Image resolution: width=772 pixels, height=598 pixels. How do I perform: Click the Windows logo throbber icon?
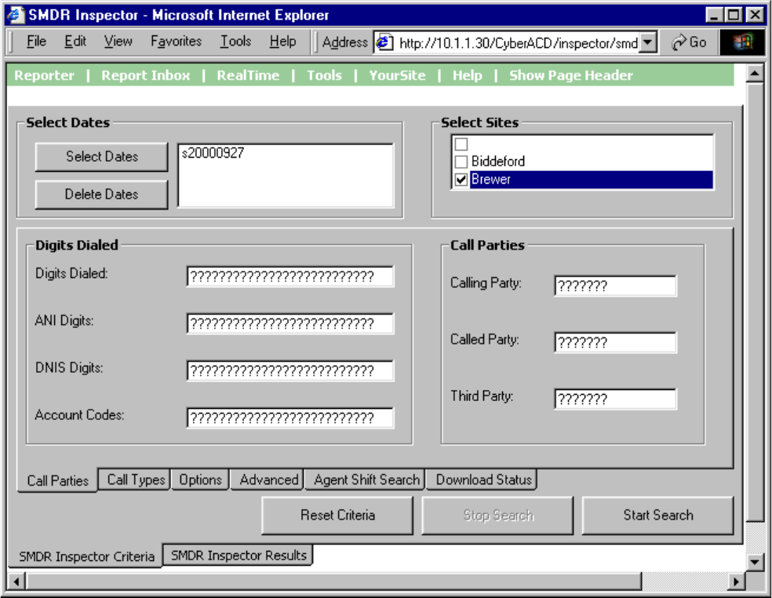coord(744,42)
